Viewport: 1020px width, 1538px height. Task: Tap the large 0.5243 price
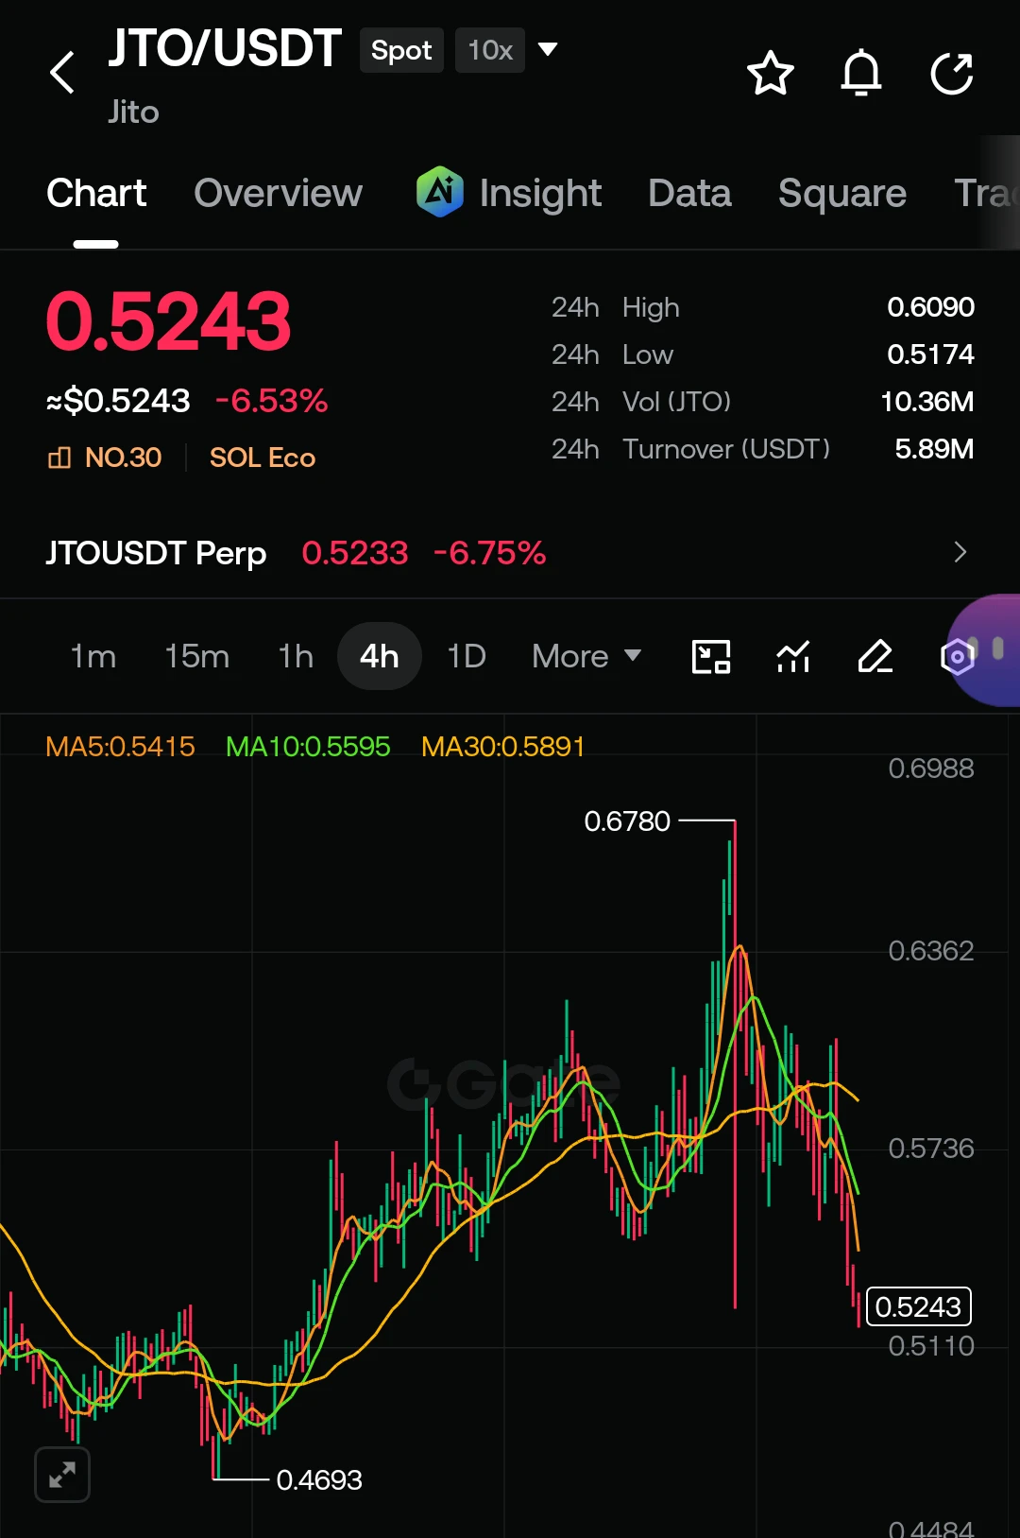169,321
